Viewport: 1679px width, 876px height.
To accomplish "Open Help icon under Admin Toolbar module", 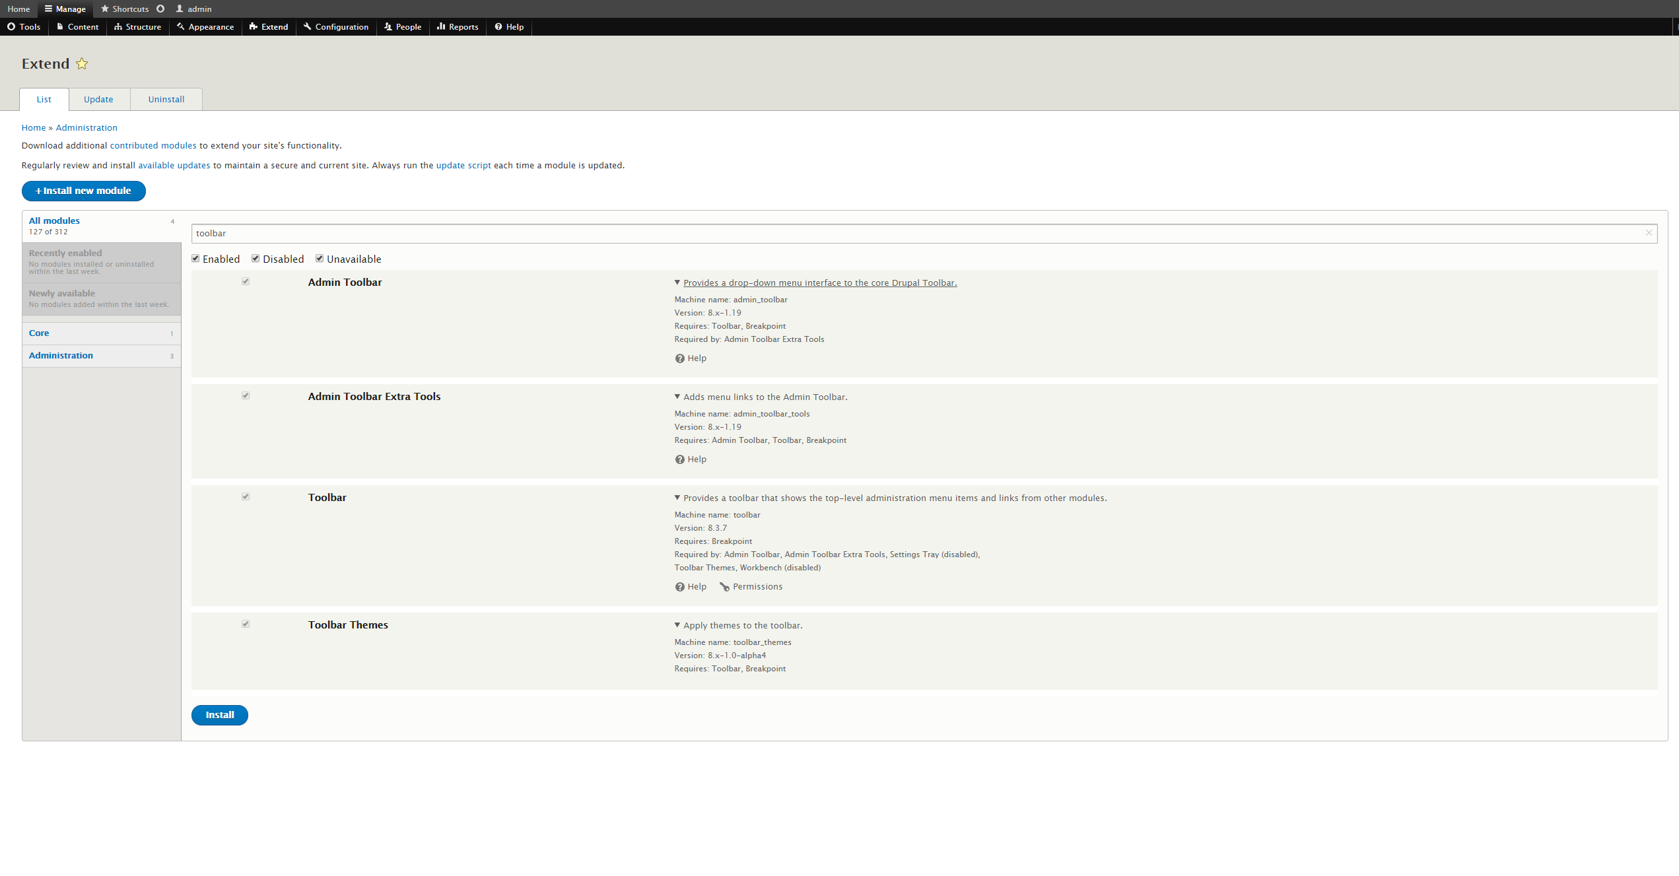I will [679, 358].
